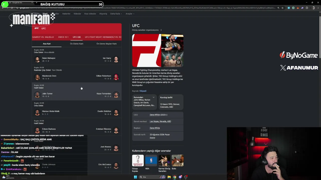
Task: Open the champion with belt photo
Action: pyautogui.click(x=172, y=42)
